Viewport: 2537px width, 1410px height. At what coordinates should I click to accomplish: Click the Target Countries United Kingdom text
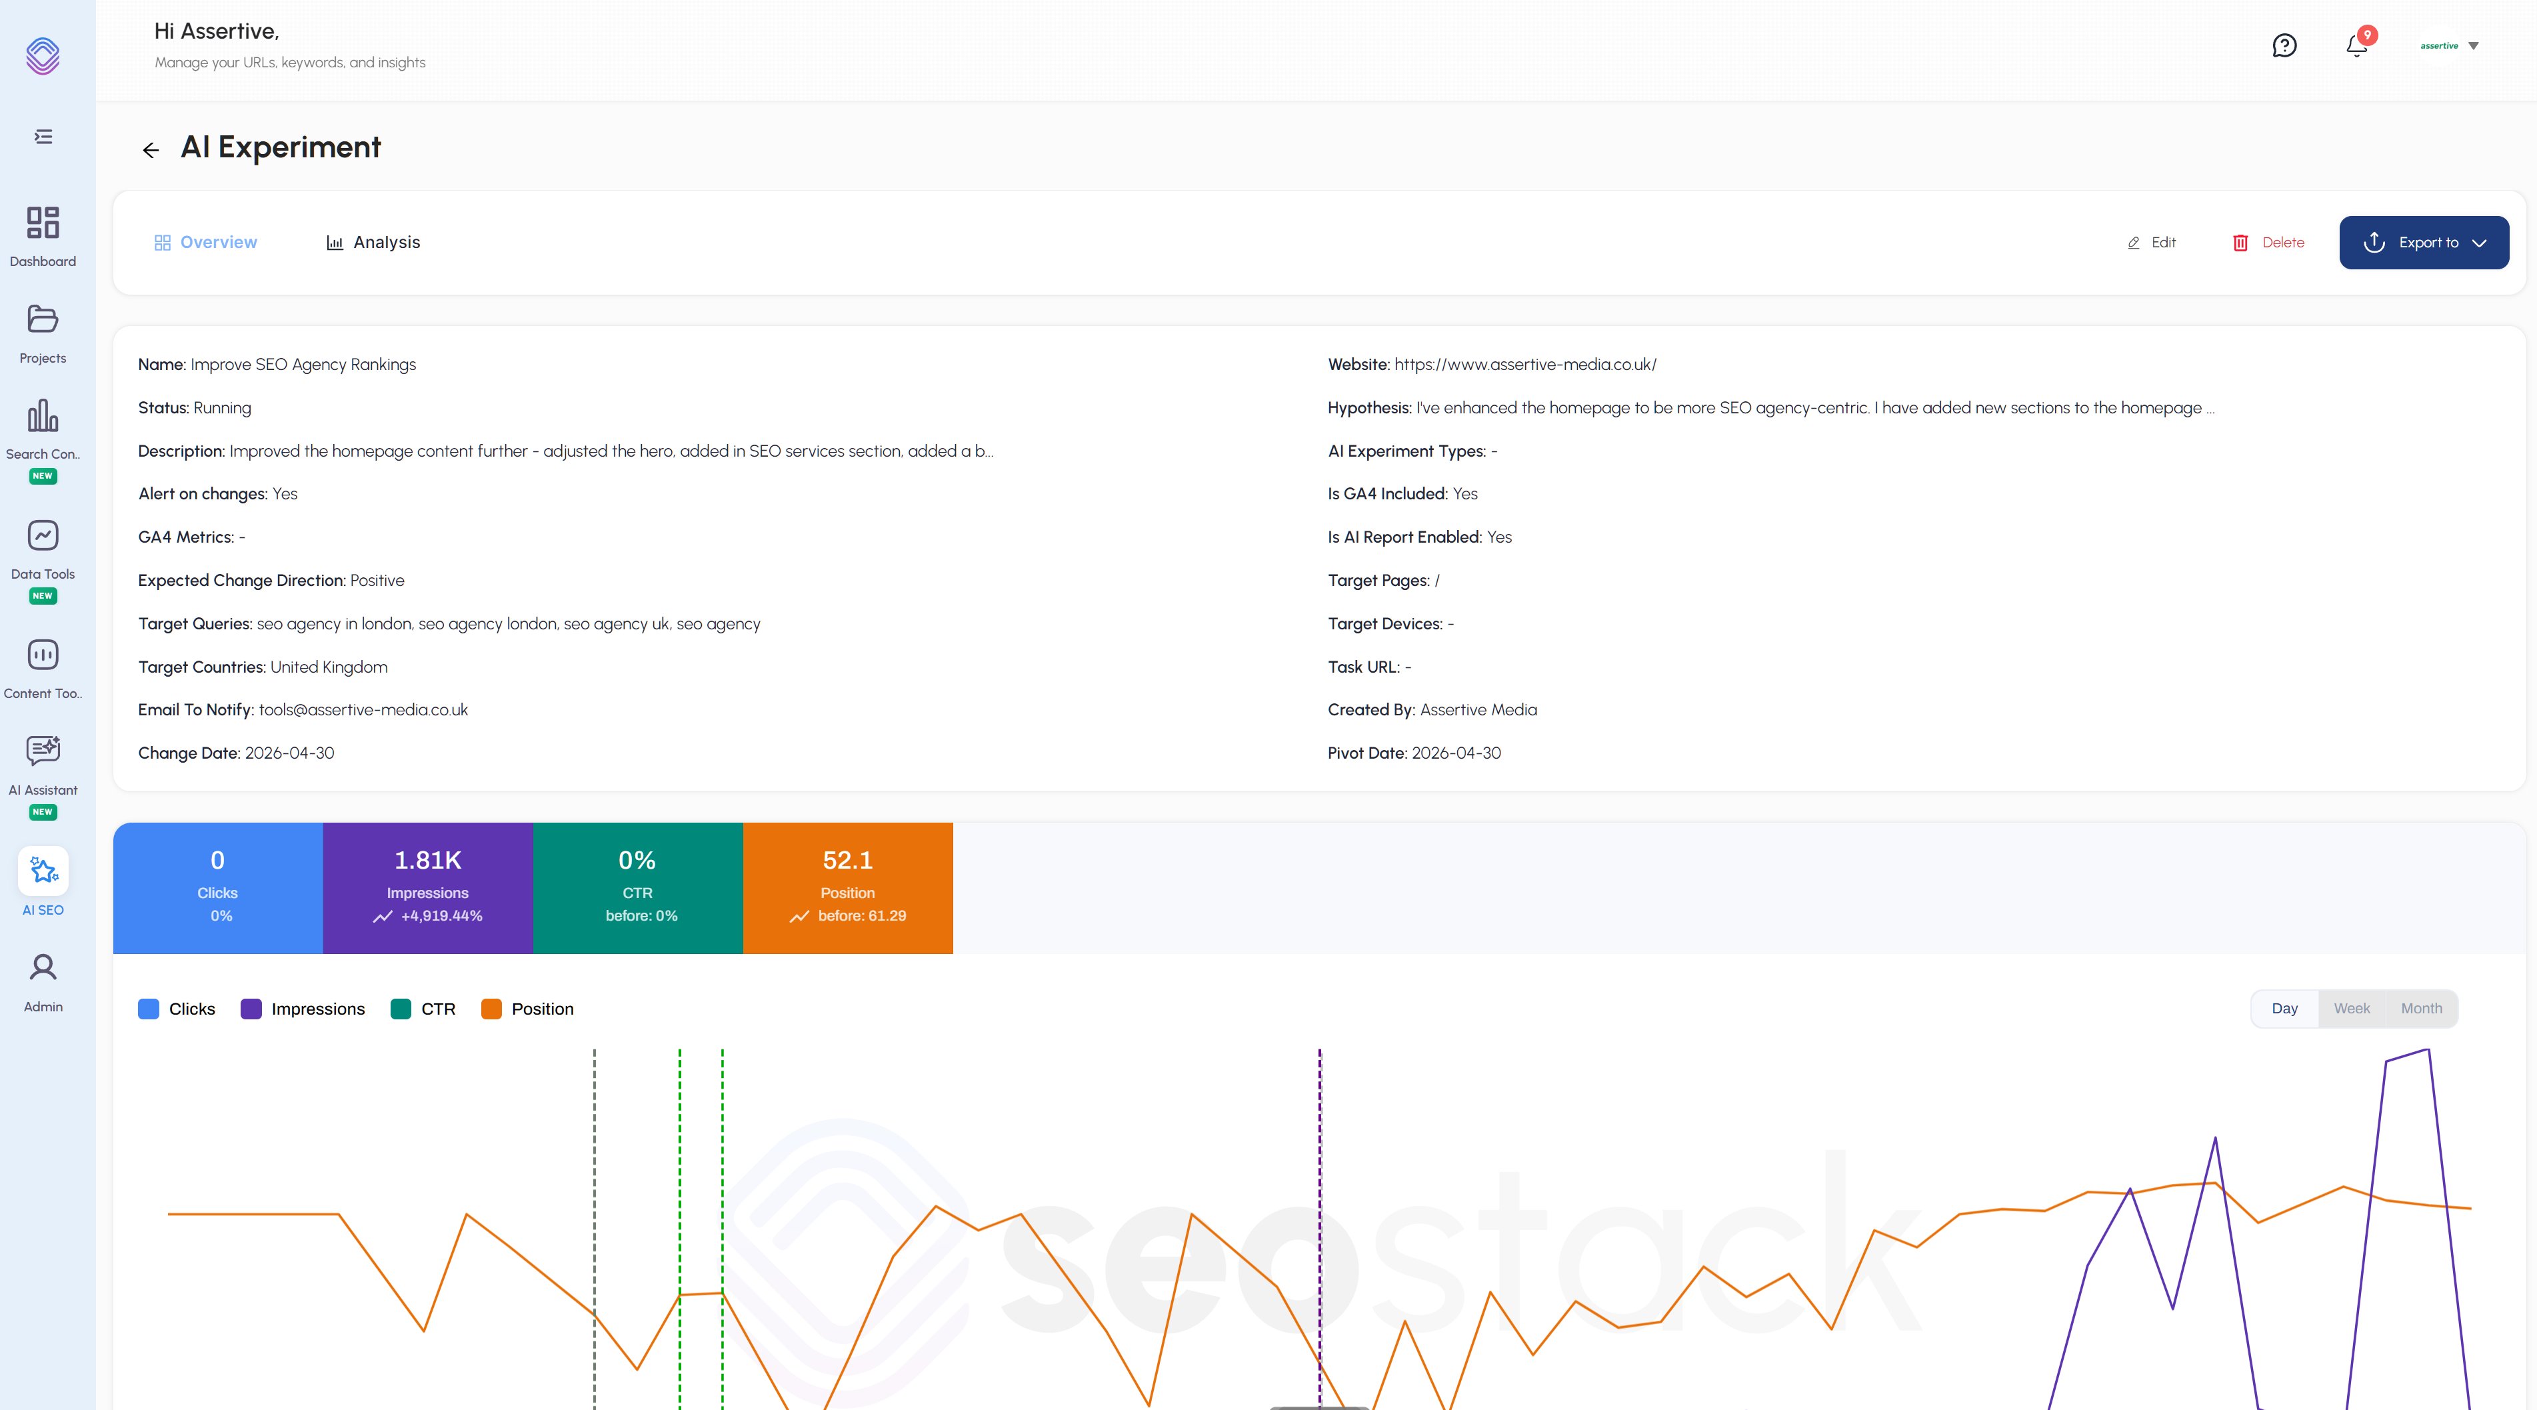tap(263, 667)
